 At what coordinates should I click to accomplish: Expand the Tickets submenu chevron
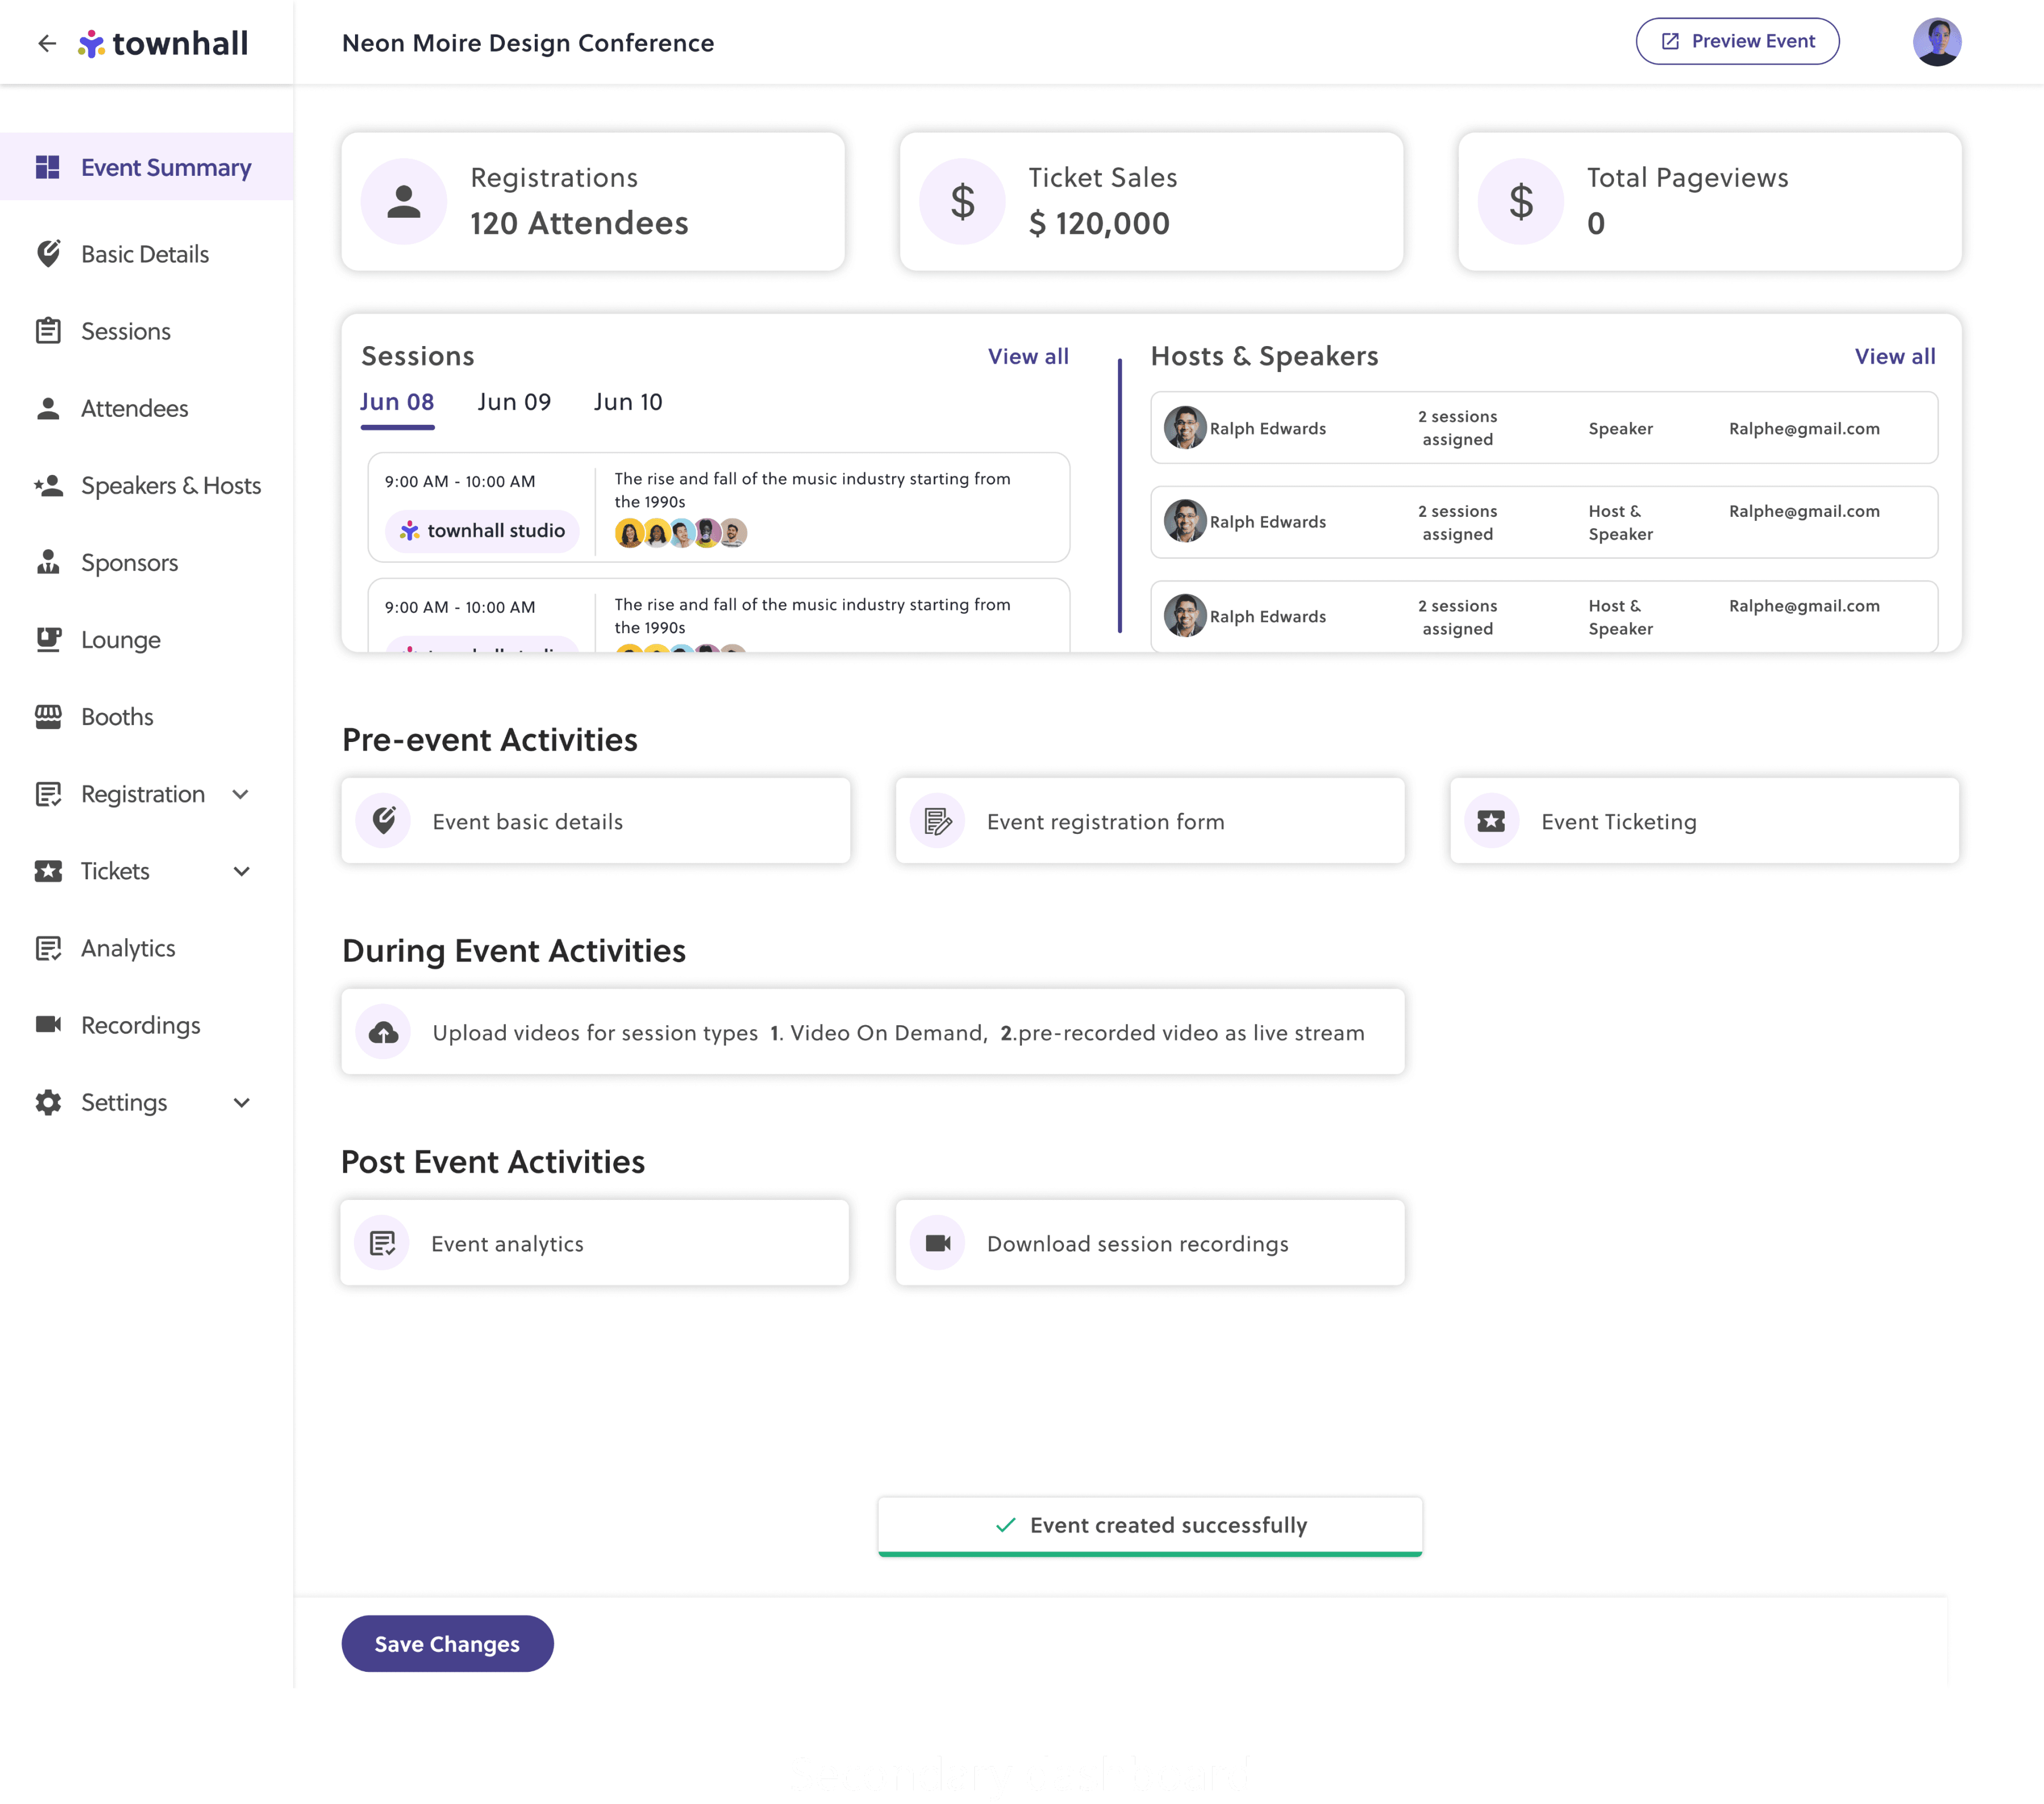(x=241, y=871)
